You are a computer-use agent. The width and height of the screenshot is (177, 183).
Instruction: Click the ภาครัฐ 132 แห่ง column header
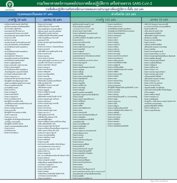click(x=106, y=20)
